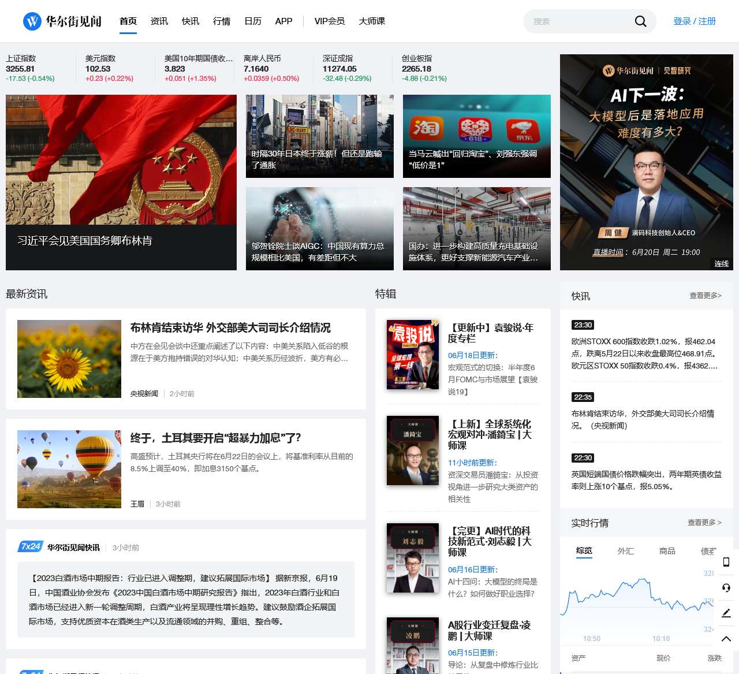Click the 央视新闻 source label
739x674 pixels.
click(x=144, y=393)
